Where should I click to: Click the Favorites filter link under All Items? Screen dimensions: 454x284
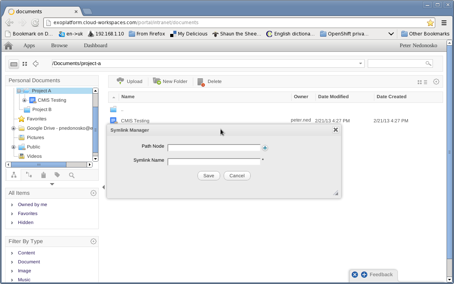[x=27, y=213]
